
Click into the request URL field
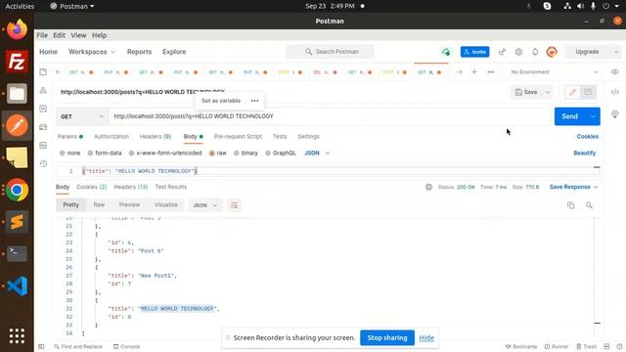[330, 116]
